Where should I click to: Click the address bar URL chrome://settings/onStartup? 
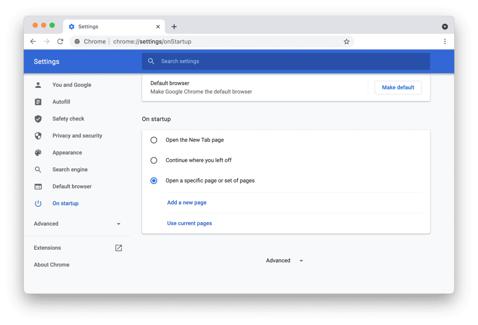[152, 42]
